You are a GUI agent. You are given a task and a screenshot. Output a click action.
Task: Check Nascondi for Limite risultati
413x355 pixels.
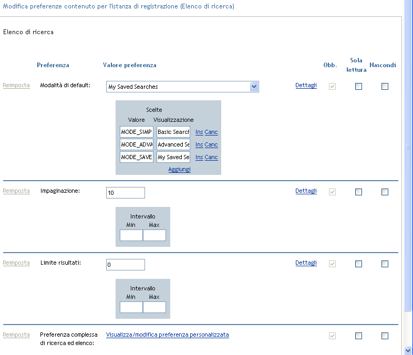click(385, 264)
